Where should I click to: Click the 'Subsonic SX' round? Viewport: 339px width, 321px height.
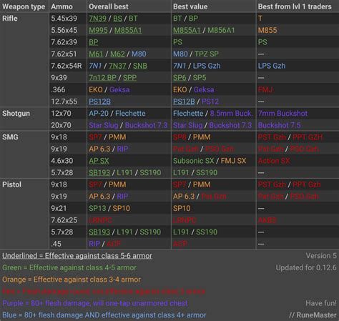click(x=193, y=161)
